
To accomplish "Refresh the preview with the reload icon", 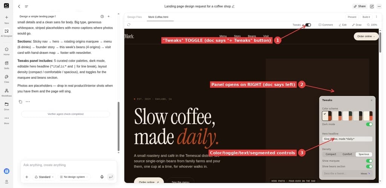I will click(129, 25).
